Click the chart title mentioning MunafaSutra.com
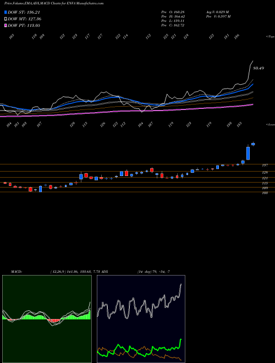Viewport: 275px width, 363px height. pyautogui.click(x=54, y=3)
